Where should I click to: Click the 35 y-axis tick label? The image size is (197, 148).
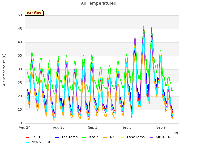pos(20,55)
